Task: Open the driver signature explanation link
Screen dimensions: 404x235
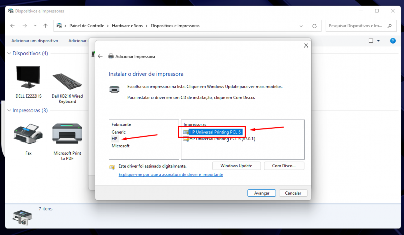Action: (x=171, y=175)
